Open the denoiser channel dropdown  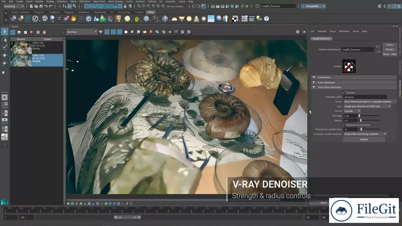point(82,32)
